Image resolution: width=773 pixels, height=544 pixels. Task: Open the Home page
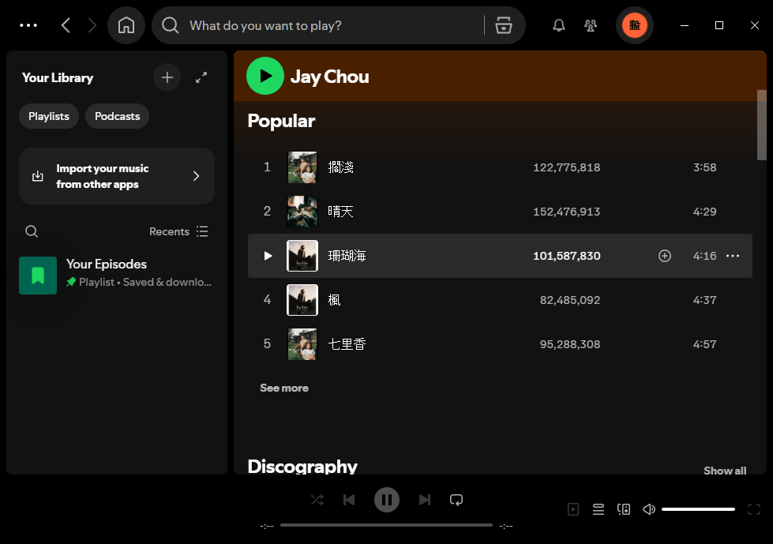pyautogui.click(x=126, y=24)
